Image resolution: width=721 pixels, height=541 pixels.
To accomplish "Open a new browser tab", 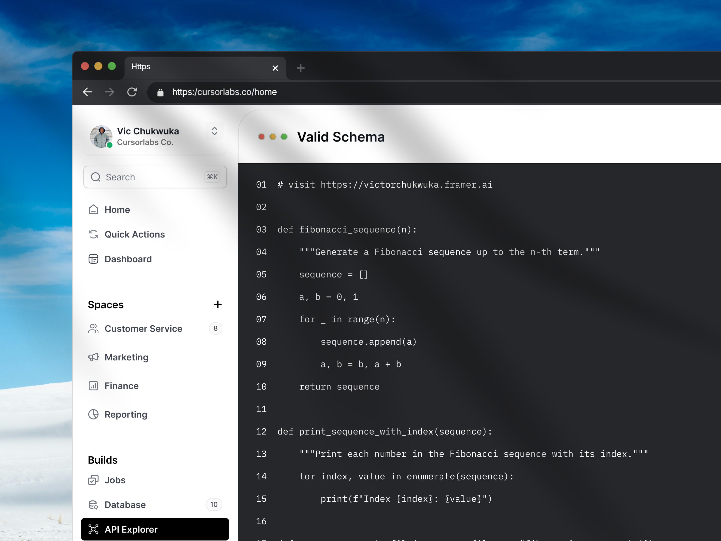I will (300, 68).
